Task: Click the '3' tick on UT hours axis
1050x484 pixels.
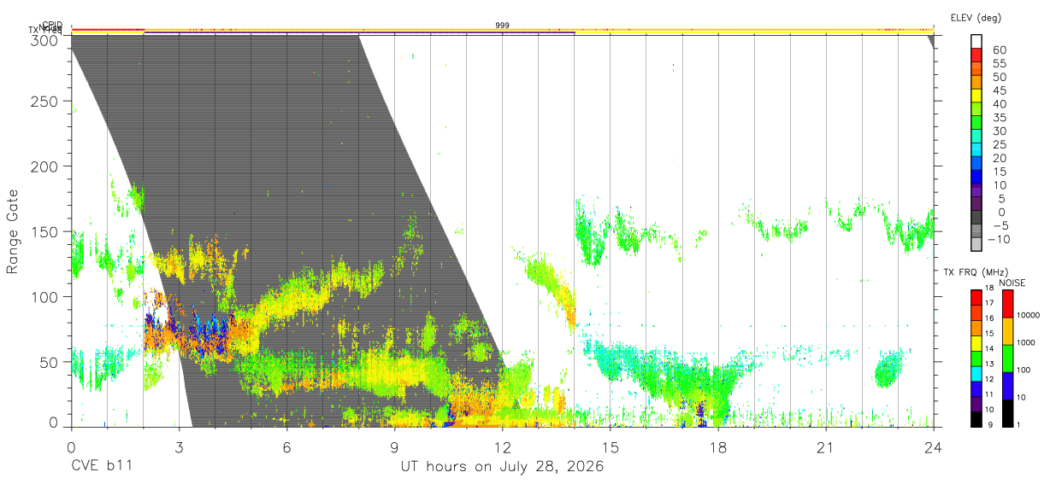Action: click(x=179, y=447)
